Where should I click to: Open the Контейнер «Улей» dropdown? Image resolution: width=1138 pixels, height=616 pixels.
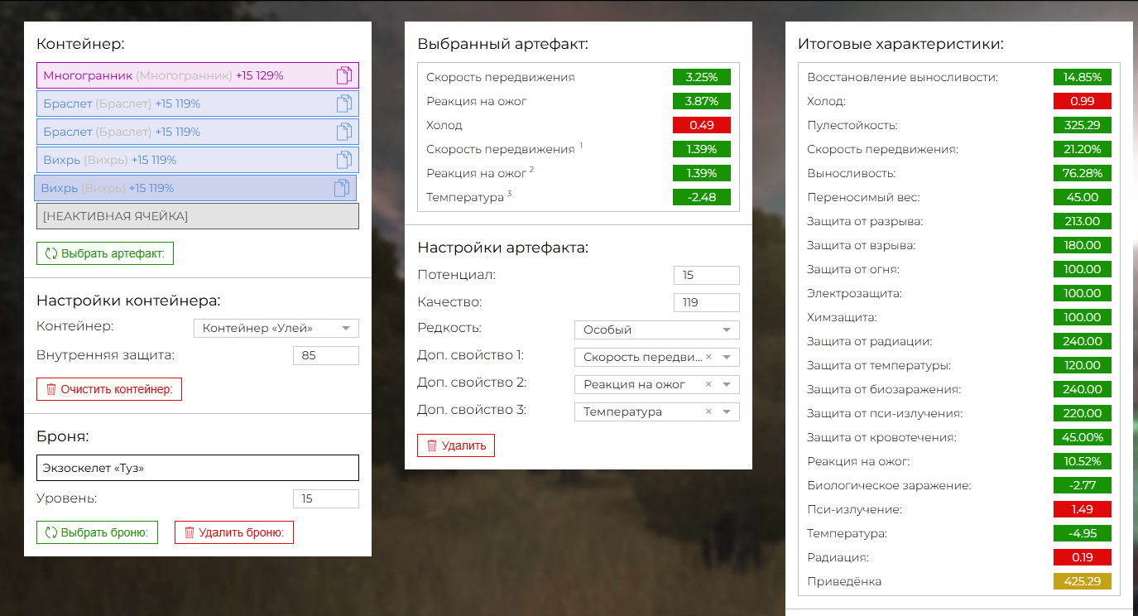point(276,329)
